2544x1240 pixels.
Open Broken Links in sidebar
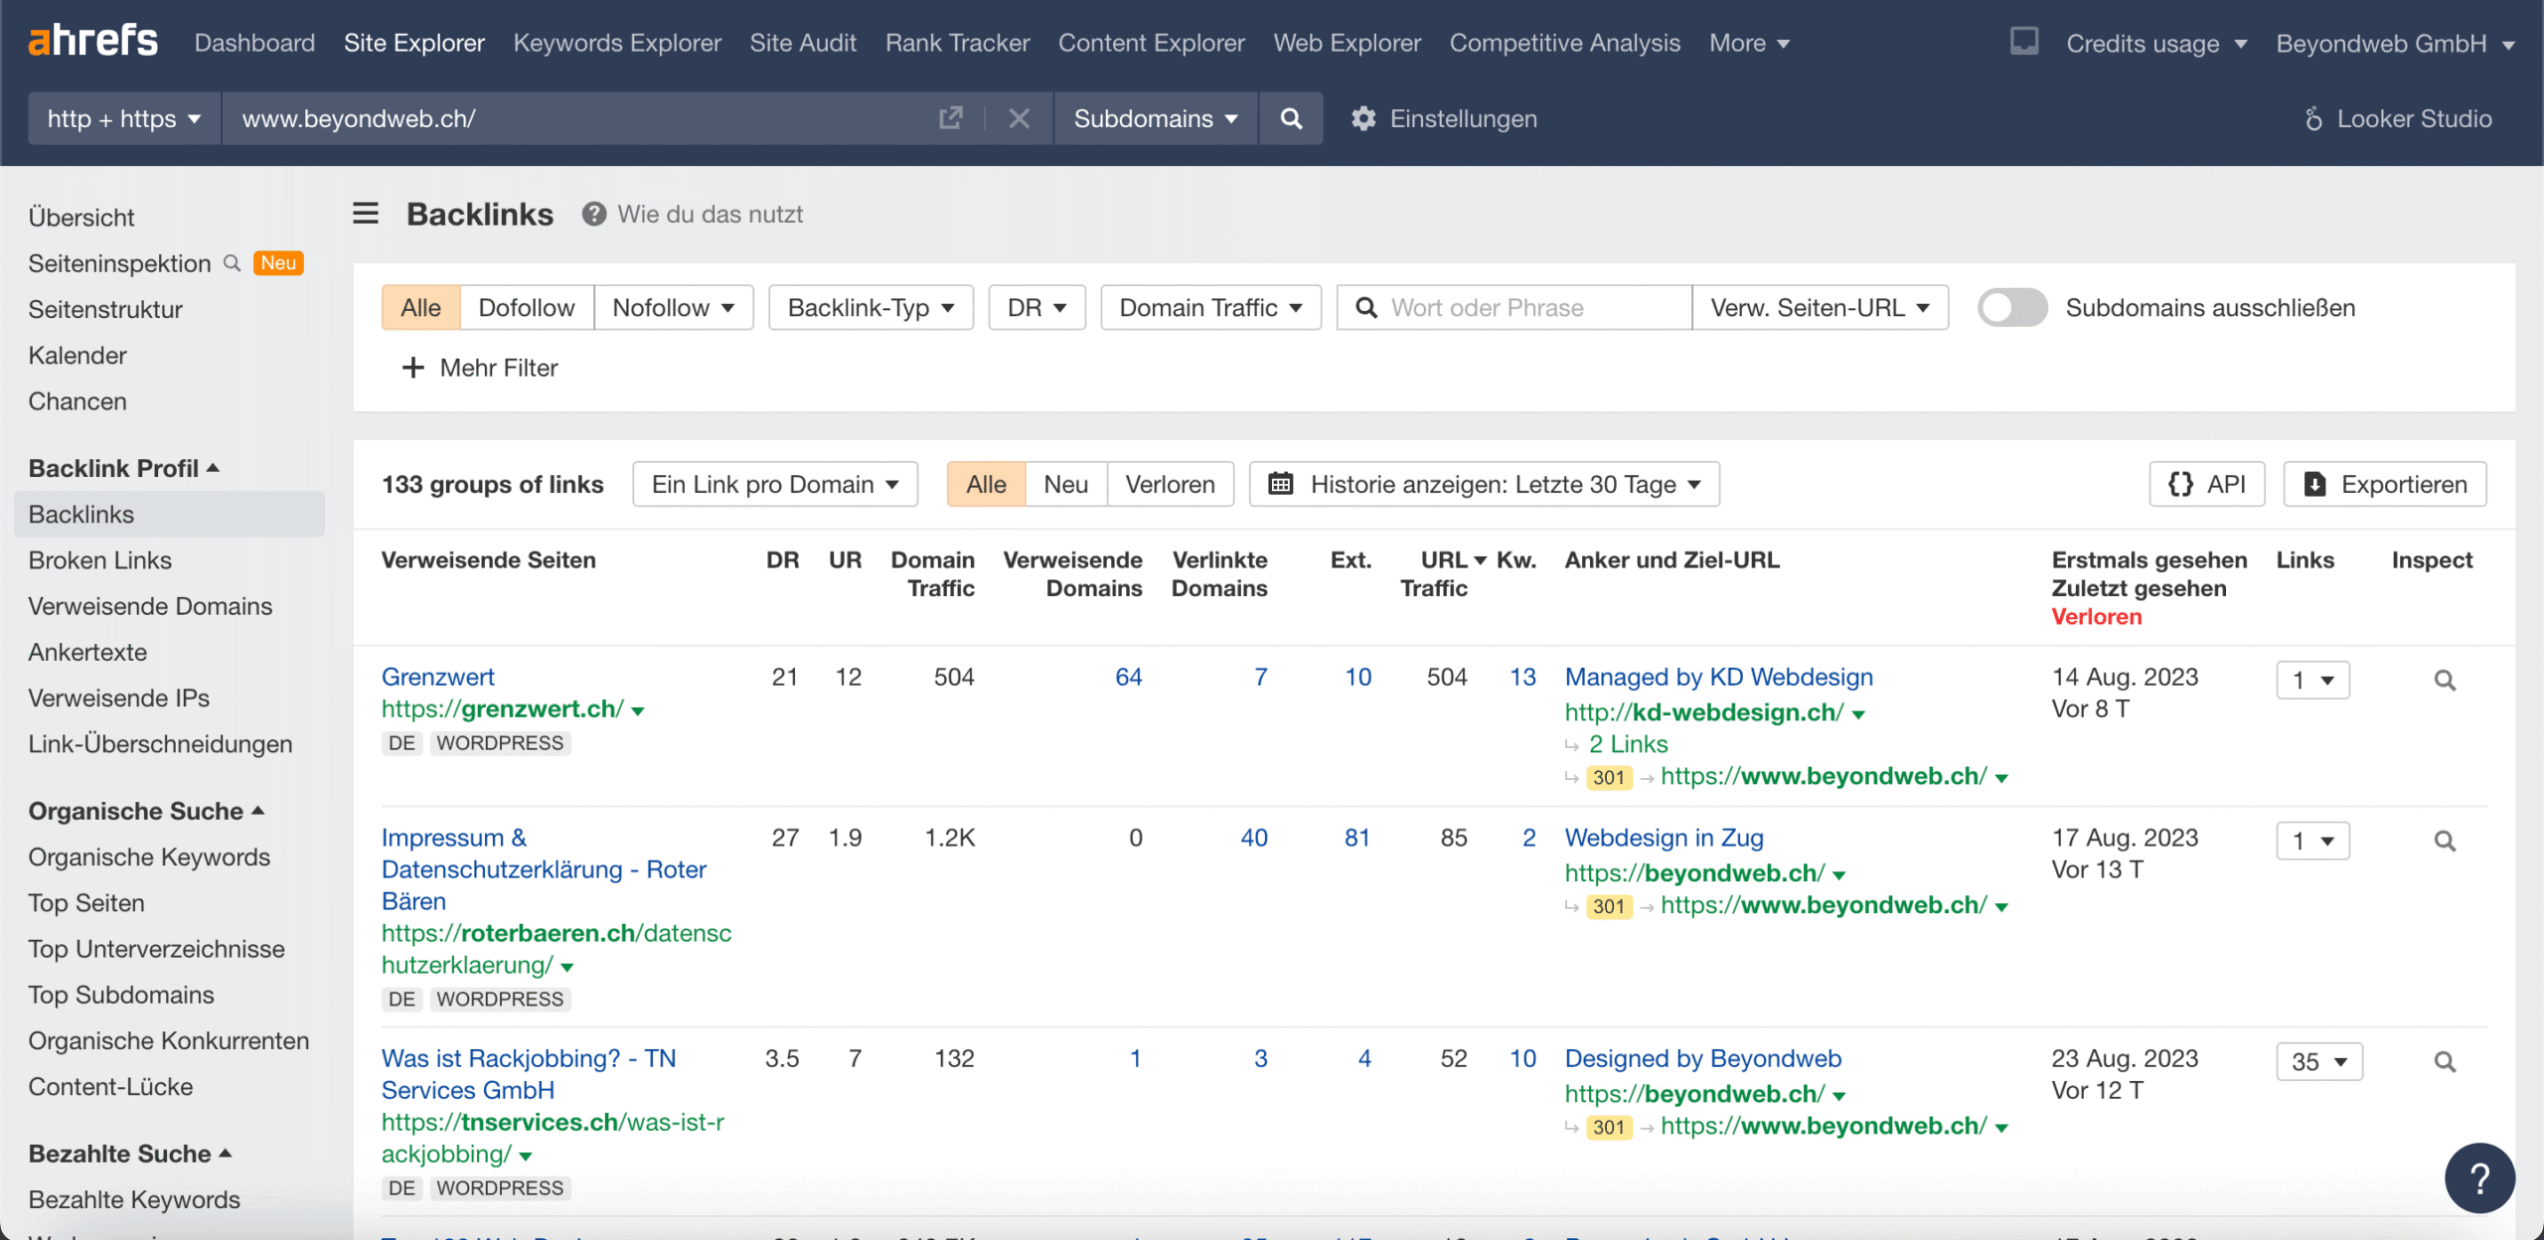100,560
